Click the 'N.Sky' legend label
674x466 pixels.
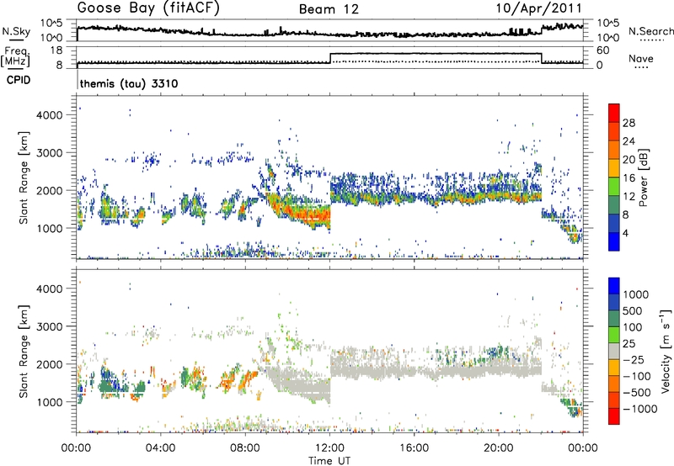click(x=16, y=31)
